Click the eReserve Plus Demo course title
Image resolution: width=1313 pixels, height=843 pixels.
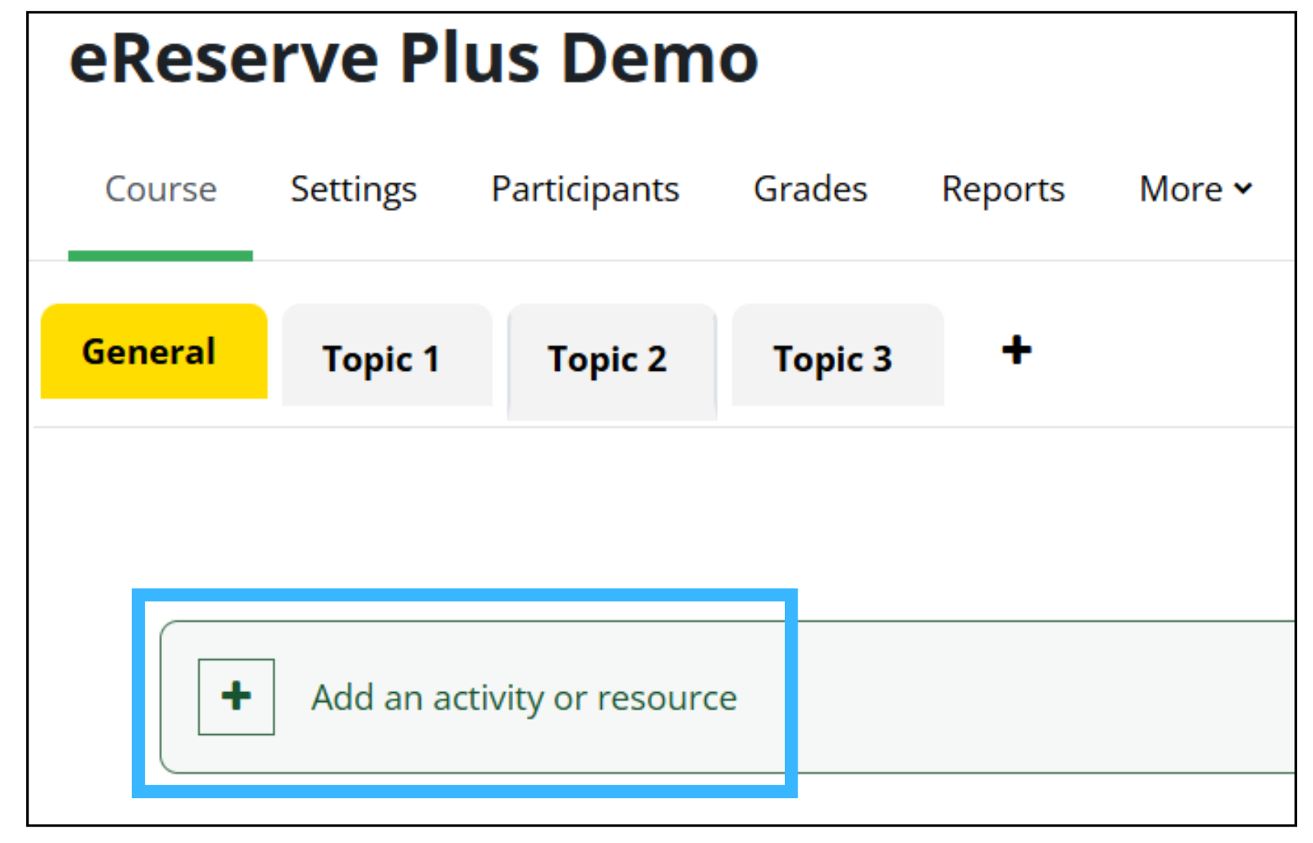pos(413,59)
